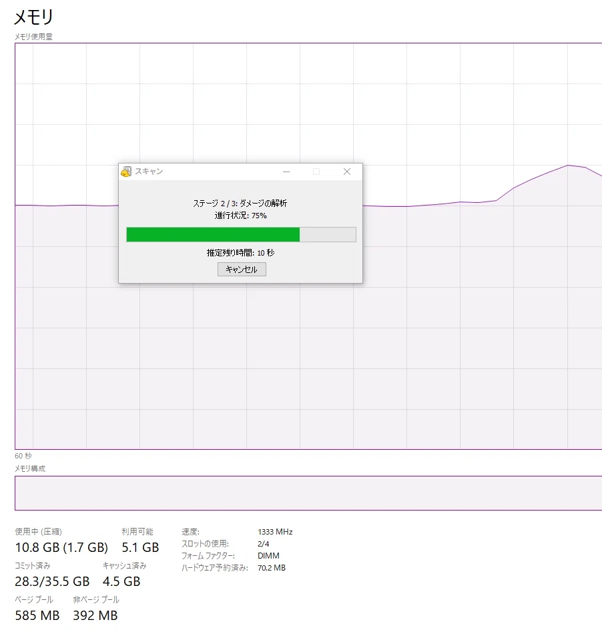Click the 28.3/35.5 GB committed value
This screenshot has height=644, width=602.
pyautogui.click(x=52, y=581)
